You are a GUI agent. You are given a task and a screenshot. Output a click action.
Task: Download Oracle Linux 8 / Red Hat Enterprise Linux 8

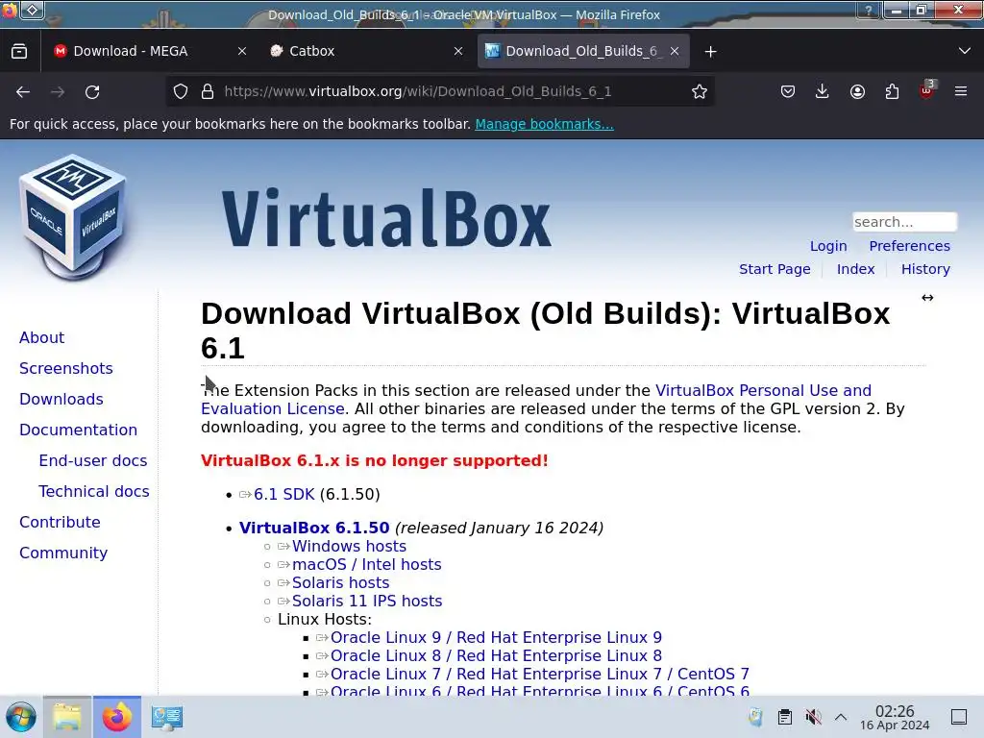coord(496,655)
